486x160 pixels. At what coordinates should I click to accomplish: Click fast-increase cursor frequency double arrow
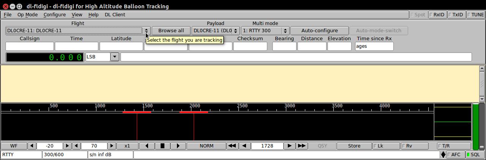[302, 146]
